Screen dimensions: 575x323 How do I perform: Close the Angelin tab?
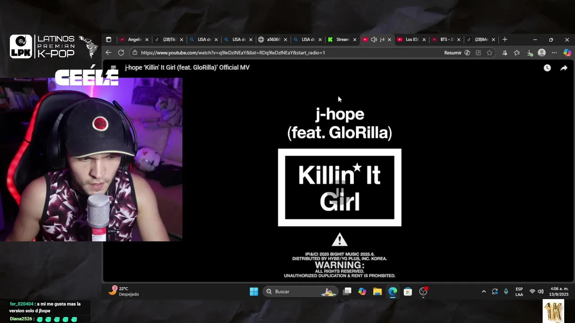pyautogui.click(x=147, y=39)
